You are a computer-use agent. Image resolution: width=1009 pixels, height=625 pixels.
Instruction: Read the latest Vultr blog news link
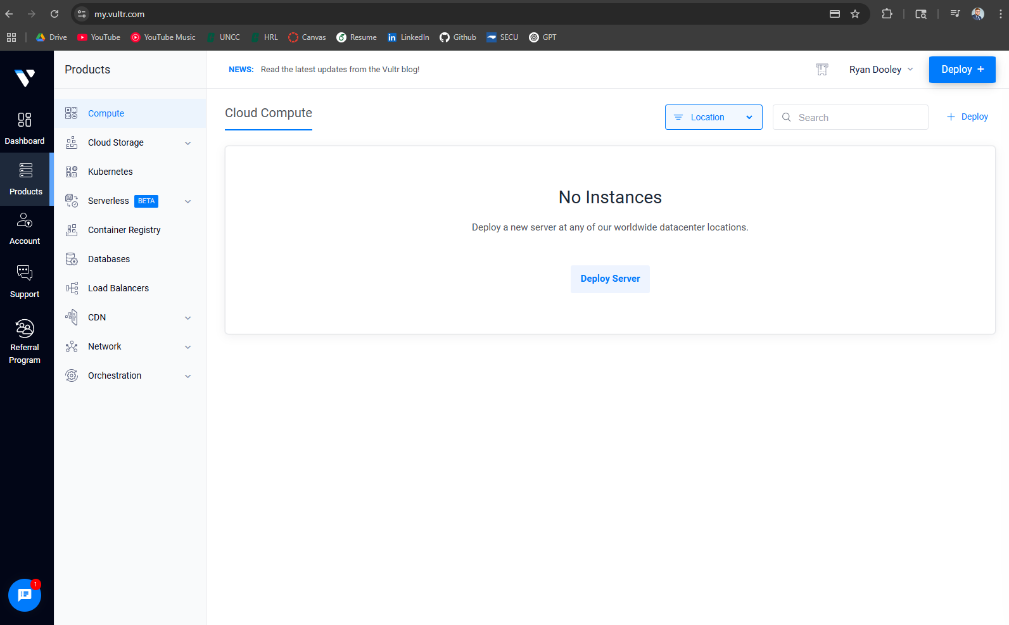340,70
